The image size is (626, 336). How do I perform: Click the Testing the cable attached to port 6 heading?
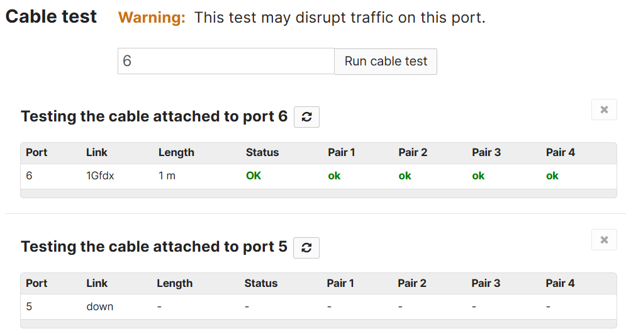[x=154, y=116]
